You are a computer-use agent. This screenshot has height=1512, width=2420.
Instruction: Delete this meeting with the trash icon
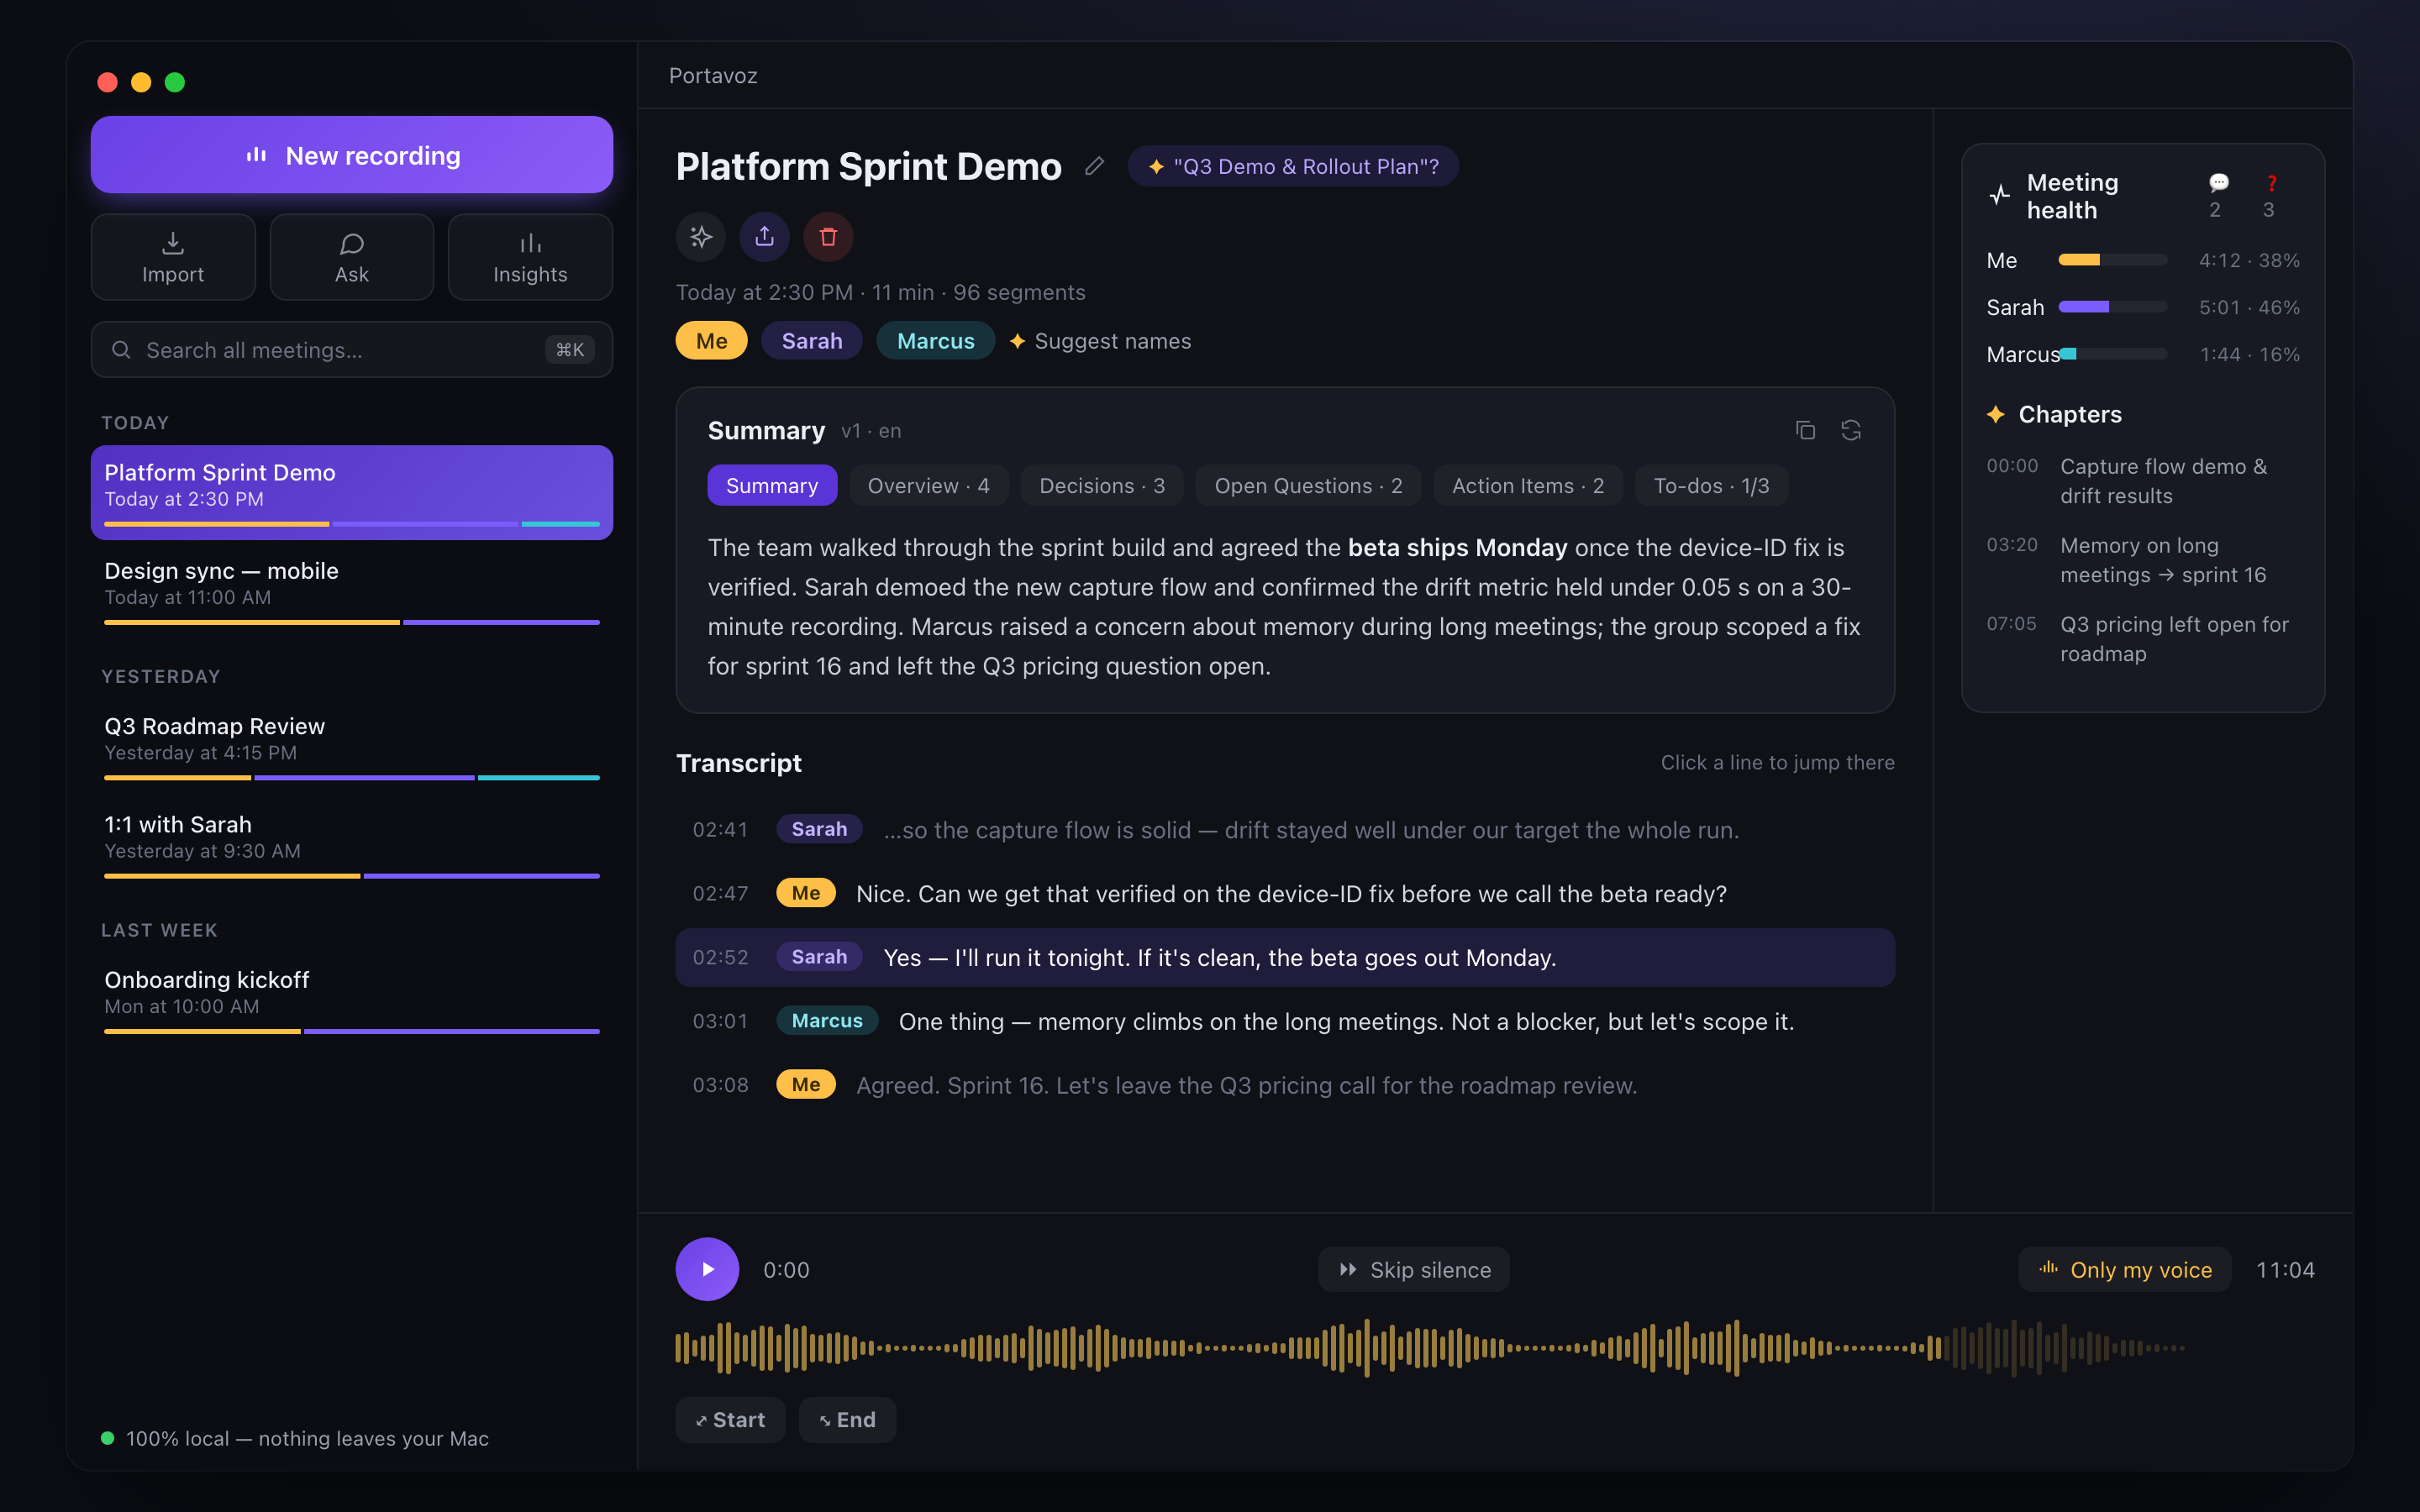pyautogui.click(x=828, y=237)
